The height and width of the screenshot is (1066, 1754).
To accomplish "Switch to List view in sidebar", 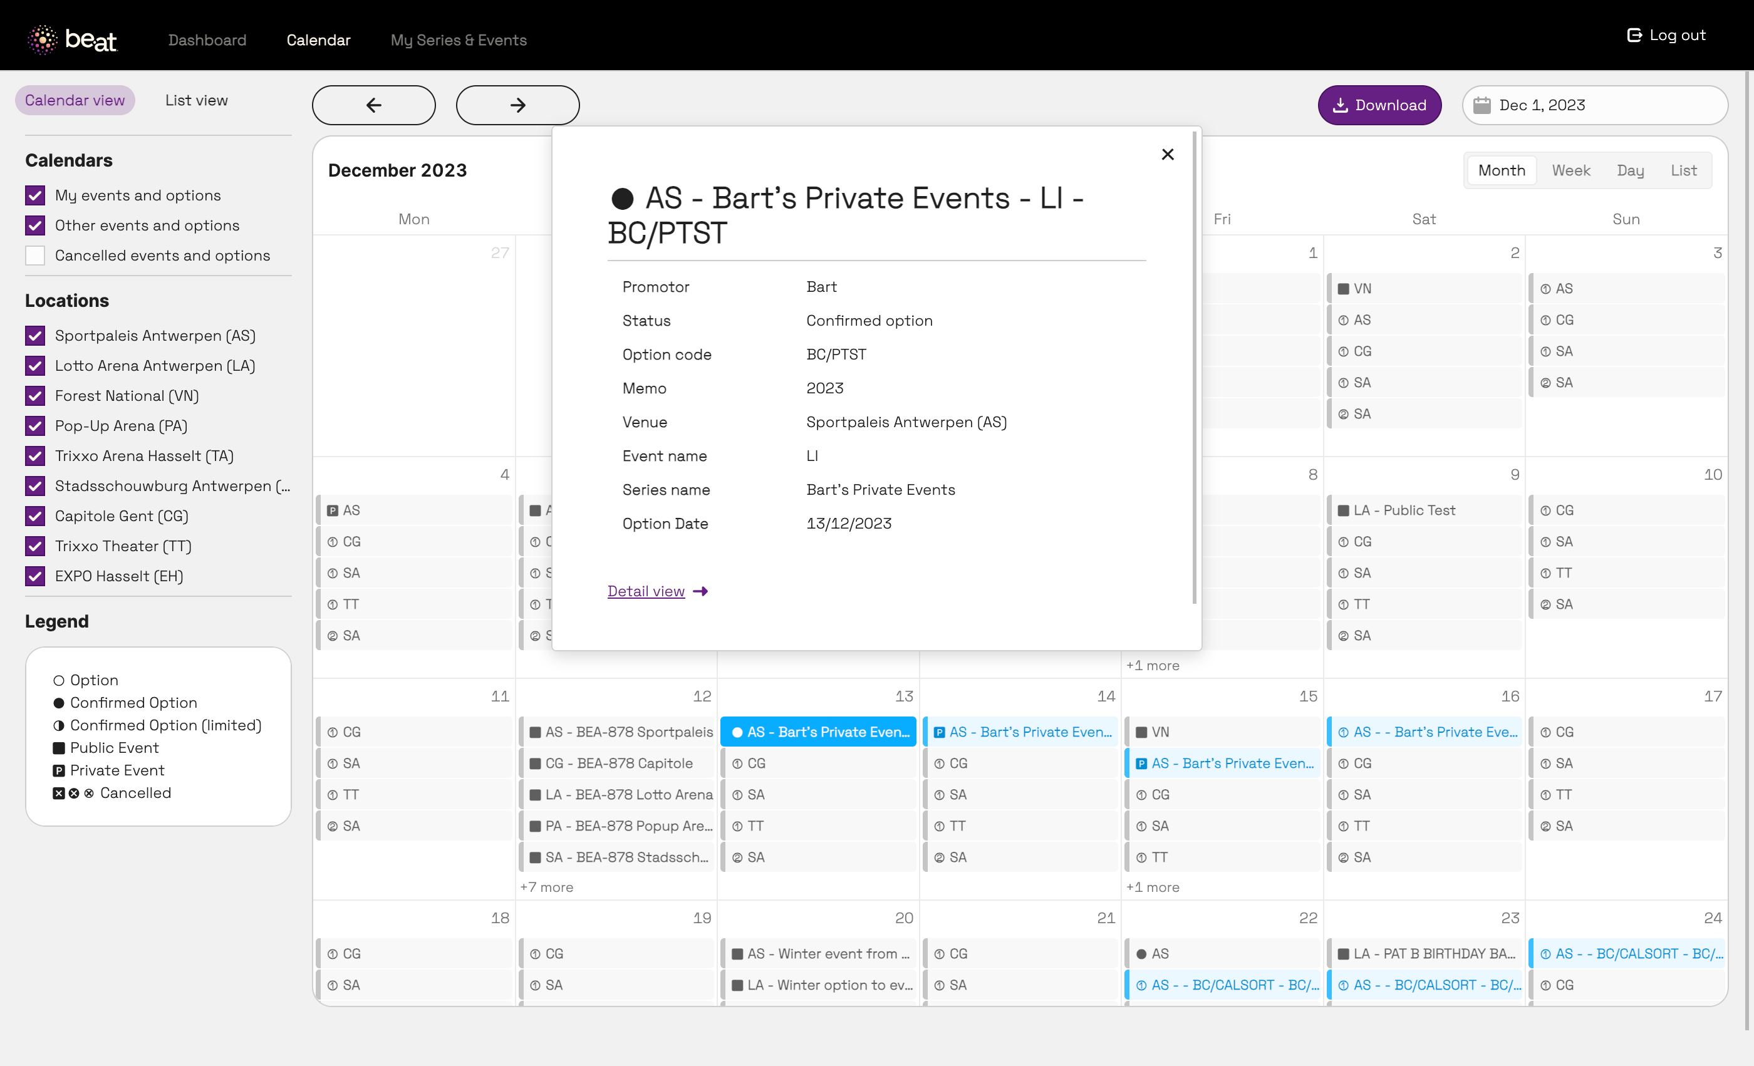I will click(x=197, y=100).
